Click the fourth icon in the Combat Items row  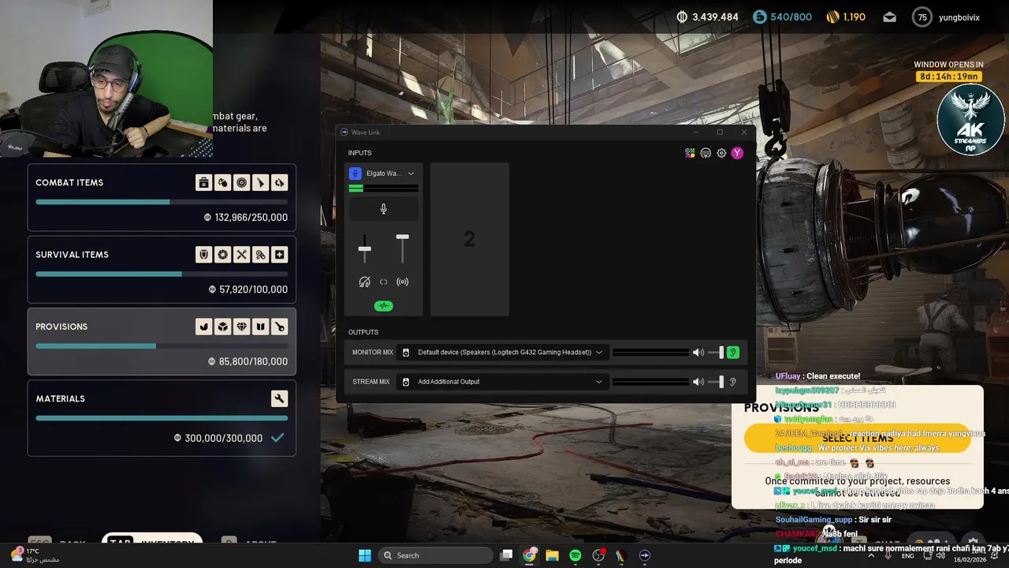pyautogui.click(x=260, y=183)
